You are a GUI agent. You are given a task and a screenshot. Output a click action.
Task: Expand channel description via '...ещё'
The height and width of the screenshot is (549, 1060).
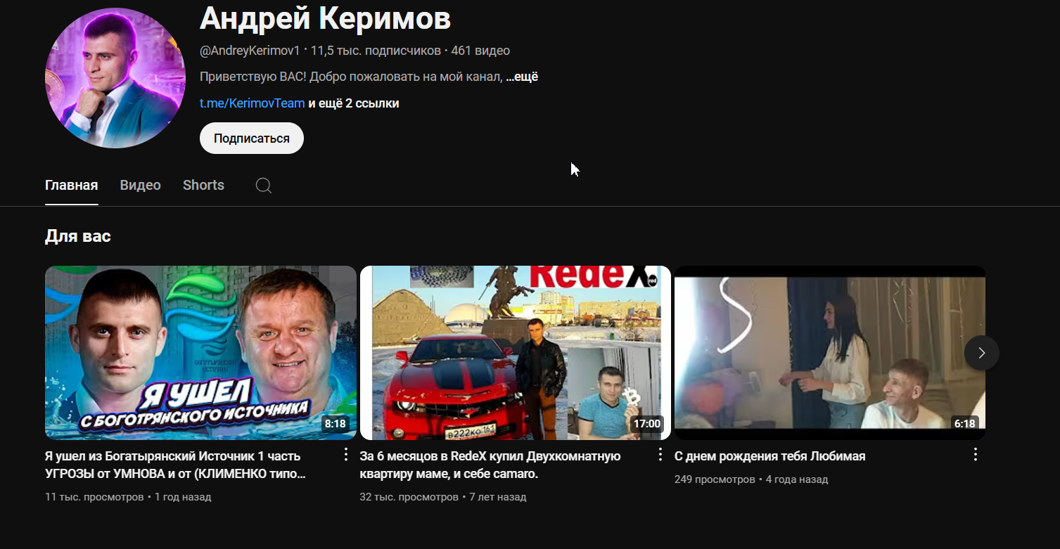tap(522, 76)
